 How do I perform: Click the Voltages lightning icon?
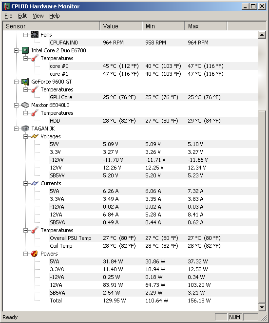coord(35,136)
